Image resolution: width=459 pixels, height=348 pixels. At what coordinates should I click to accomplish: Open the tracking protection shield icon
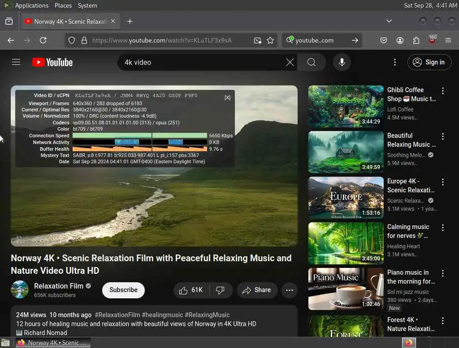[x=72, y=40]
